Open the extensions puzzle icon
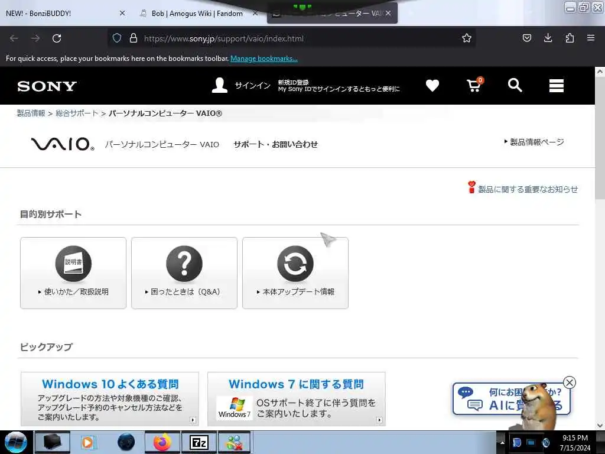The width and height of the screenshot is (605, 454). point(570,38)
